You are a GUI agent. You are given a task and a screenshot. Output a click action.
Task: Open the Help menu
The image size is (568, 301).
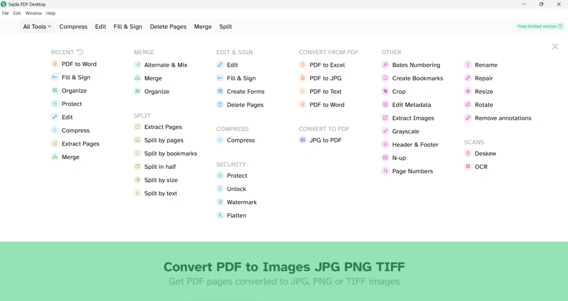pyautogui.click(x=51, y=13)
